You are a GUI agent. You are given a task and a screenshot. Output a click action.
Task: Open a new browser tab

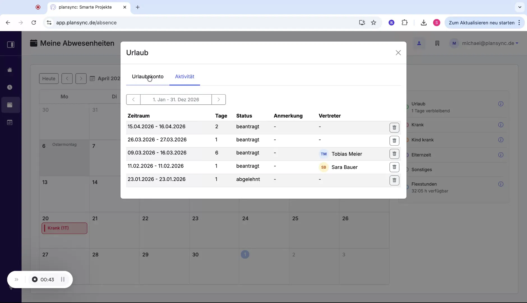click(137, 7)
